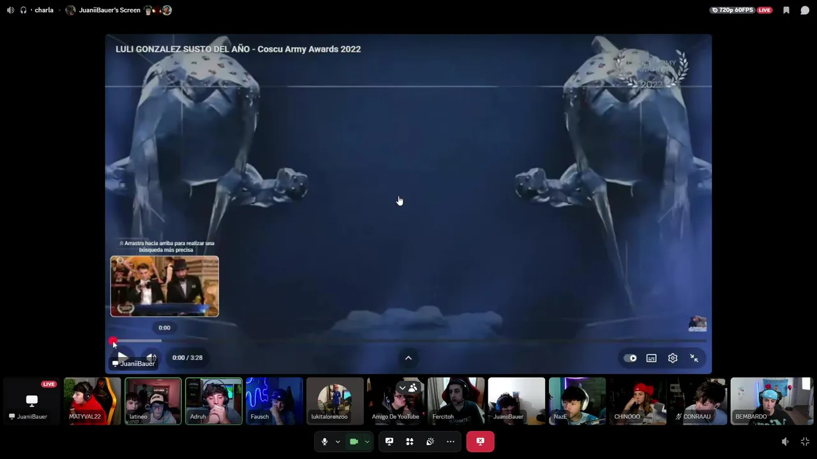Select the JuaniiBauer LIVE stream tile
Viewport: 817px width, 459px height.
(31, 401)
